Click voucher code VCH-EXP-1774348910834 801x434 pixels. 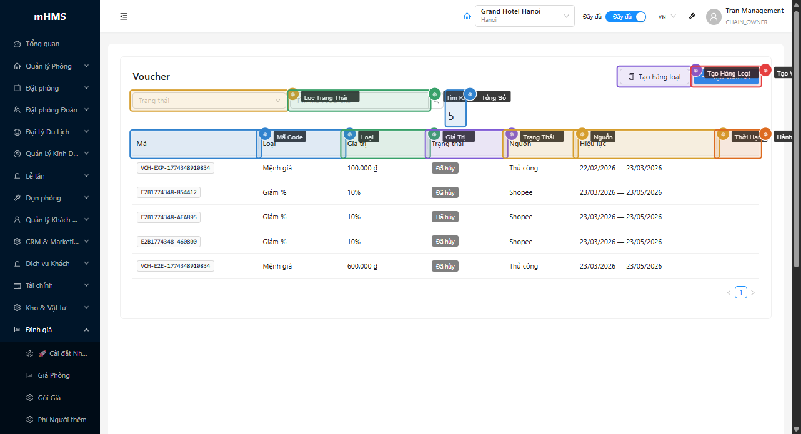pos(176,168)
